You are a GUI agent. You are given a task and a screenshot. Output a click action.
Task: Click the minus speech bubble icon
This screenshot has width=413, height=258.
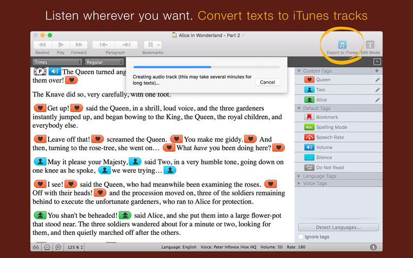coord(47,247)
